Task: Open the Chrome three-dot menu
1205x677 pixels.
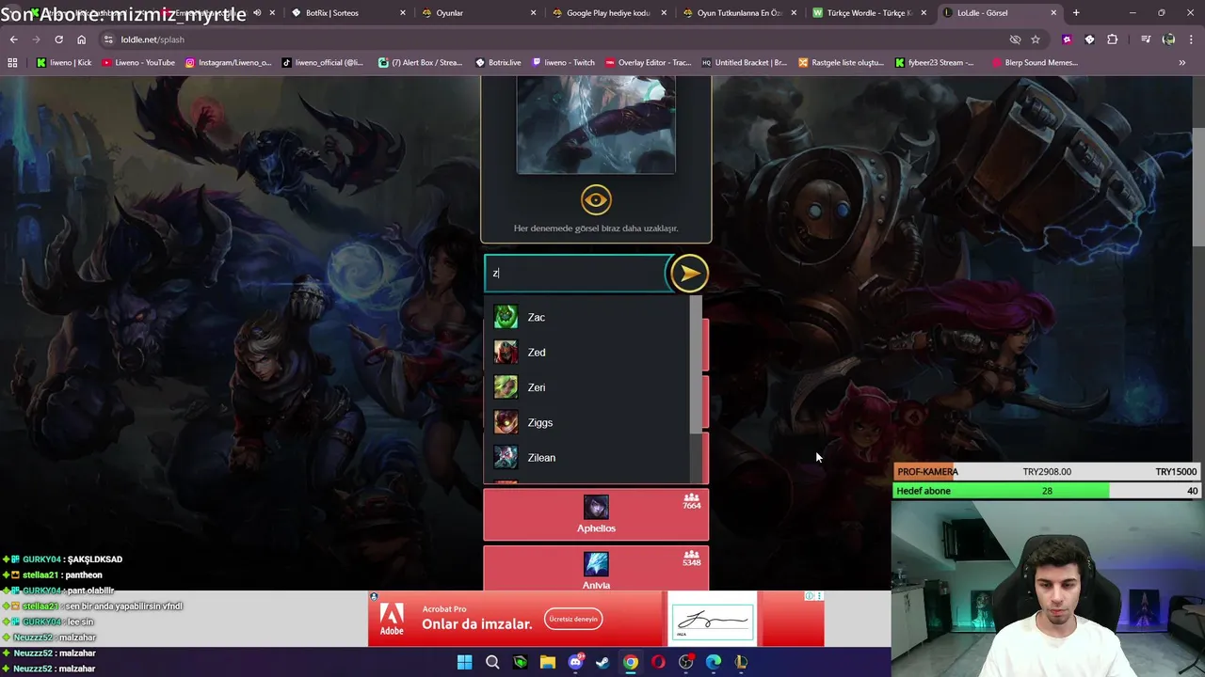Action: (1191, 39)
